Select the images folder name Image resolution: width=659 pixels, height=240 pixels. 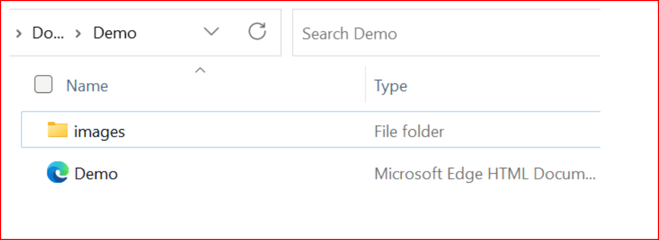click(x=100, y=131)
